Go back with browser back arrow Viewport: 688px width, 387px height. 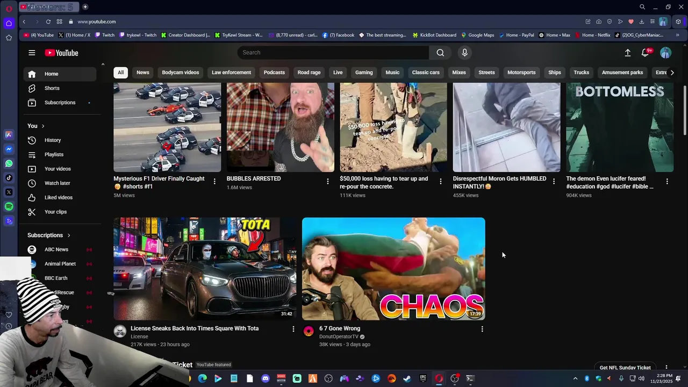(24, 21)
